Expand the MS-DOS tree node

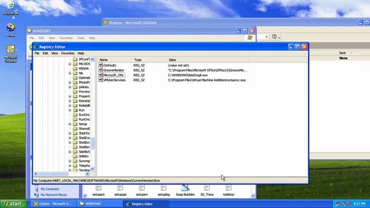tap(70, 64)
